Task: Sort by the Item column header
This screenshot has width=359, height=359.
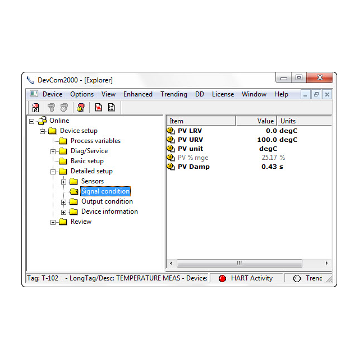Action: 201,121
